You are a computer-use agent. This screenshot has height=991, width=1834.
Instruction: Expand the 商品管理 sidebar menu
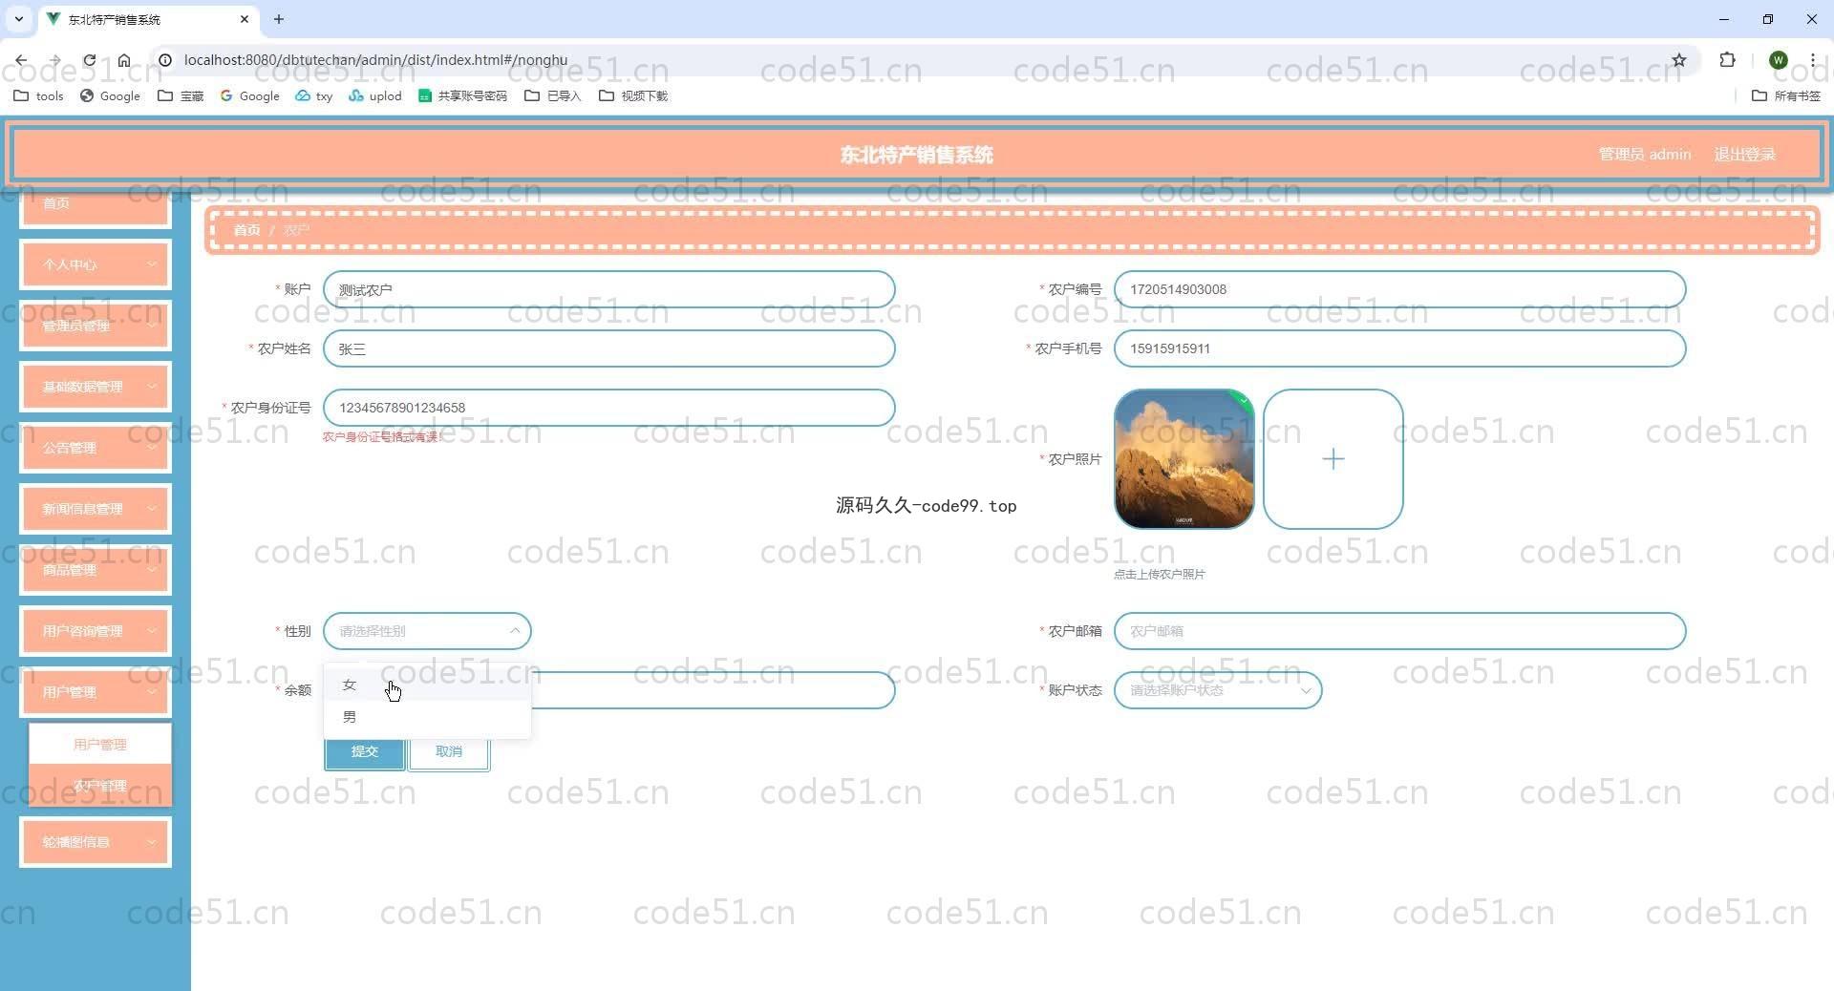(x=96, y=570)
